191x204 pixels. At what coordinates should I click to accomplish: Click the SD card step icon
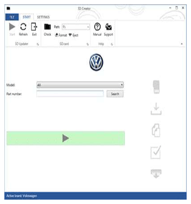(x=156, y=87)
